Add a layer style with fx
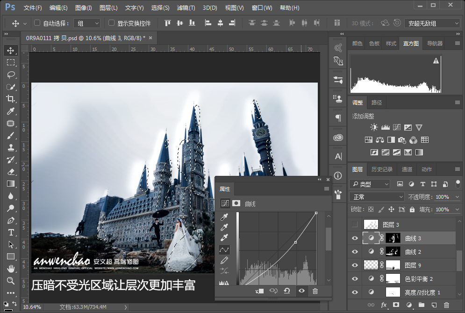 coord(384,305)
